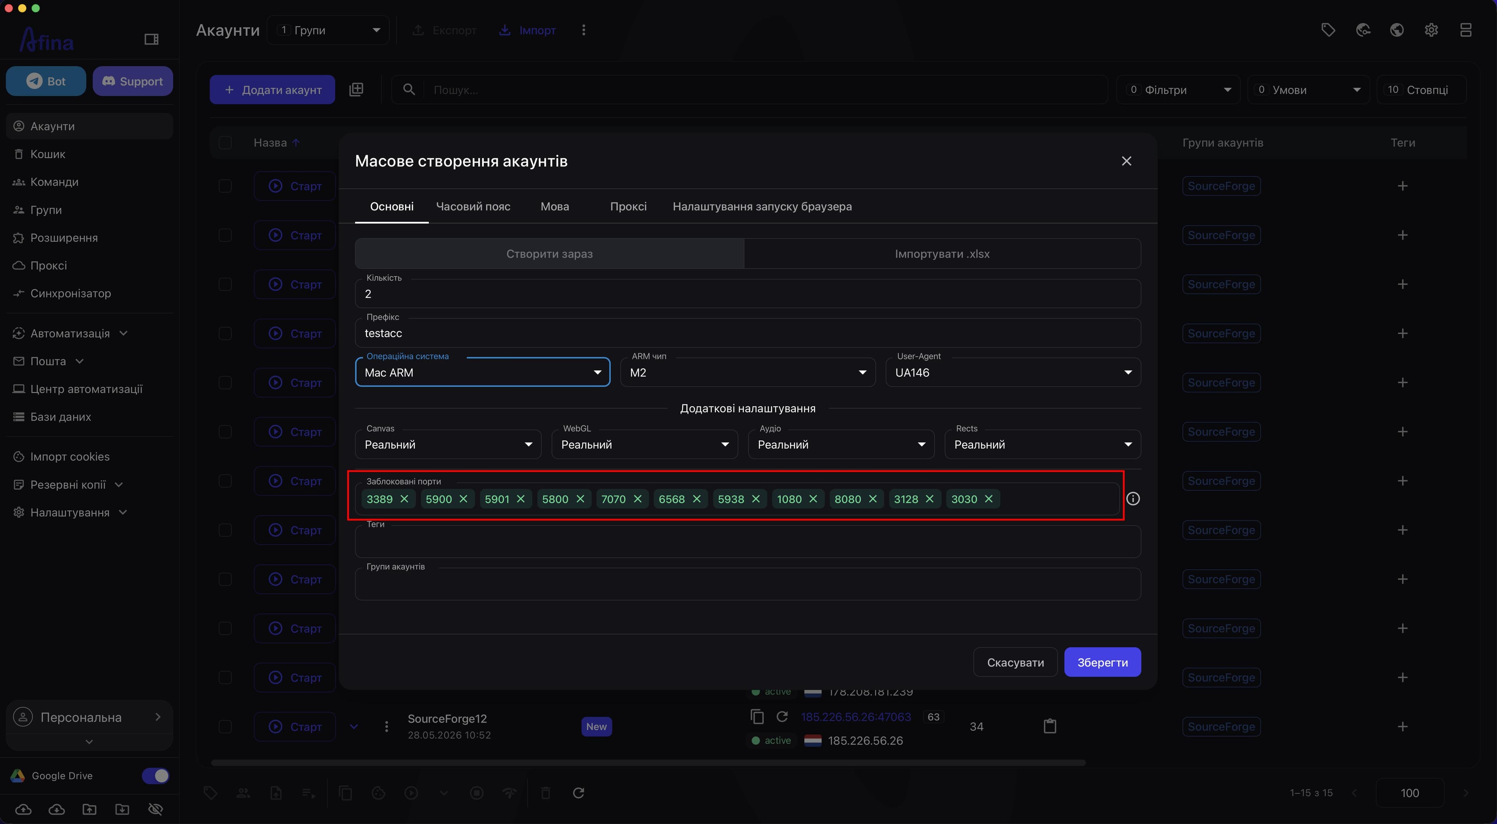Click the refresh icon in bottom toolbar

point(578,792)
